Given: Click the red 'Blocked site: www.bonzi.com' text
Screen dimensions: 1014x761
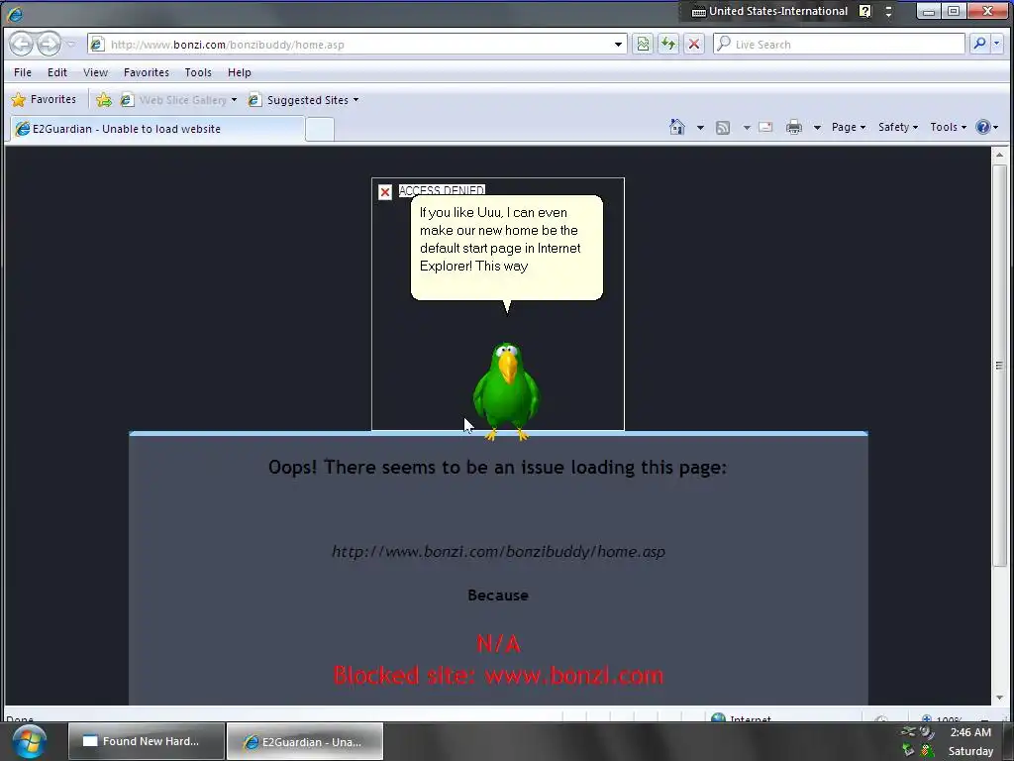Looking at the screenshot, I should [x=498, y=675].
